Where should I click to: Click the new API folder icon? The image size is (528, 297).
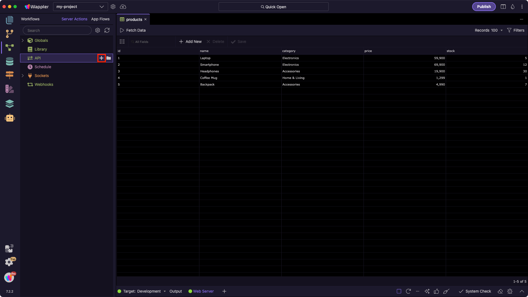click(109, 58)
